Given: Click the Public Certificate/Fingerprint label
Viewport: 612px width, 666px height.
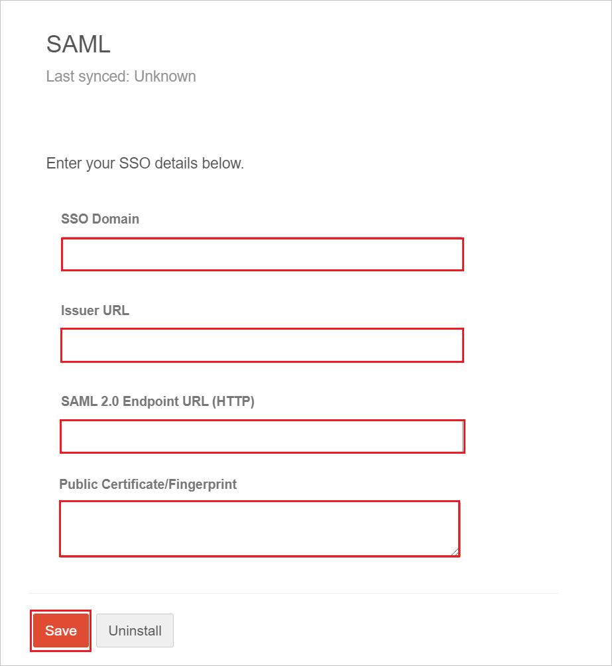Looking at the screenshot, I should tap(148, 484).
